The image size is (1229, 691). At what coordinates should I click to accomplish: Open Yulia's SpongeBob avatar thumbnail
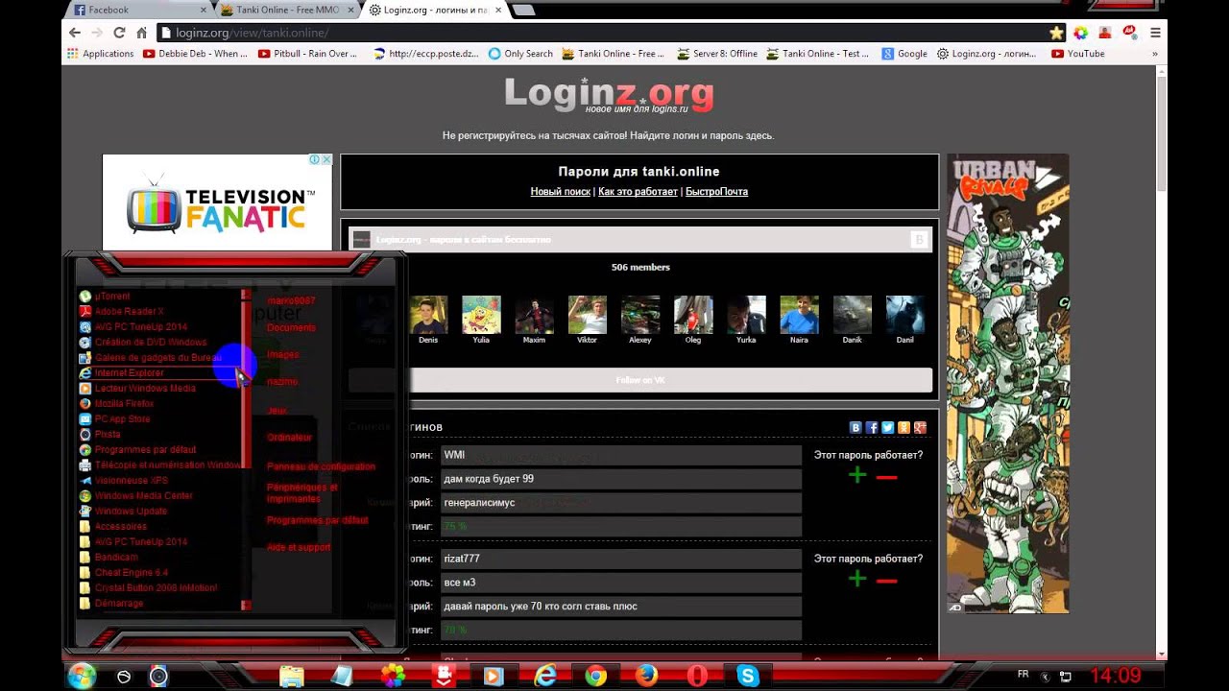(x=481, y=315)
